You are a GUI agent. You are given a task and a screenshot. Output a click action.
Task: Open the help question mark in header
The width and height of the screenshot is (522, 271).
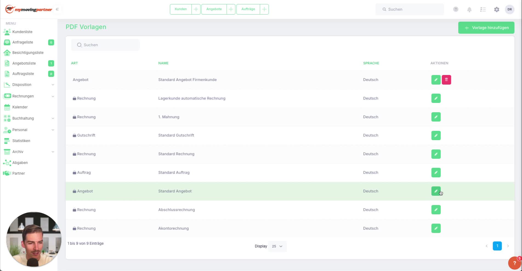(x=456, y=9)
